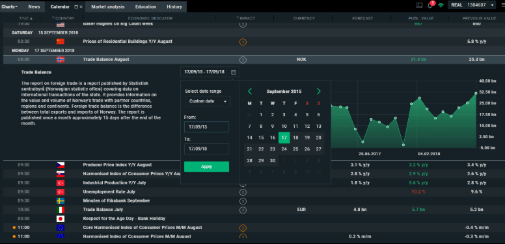Viewport: 505px width, 244px height.
Task: Click the To date field 17/09/18
Action: pyautogui.click(x=206, y=149)
